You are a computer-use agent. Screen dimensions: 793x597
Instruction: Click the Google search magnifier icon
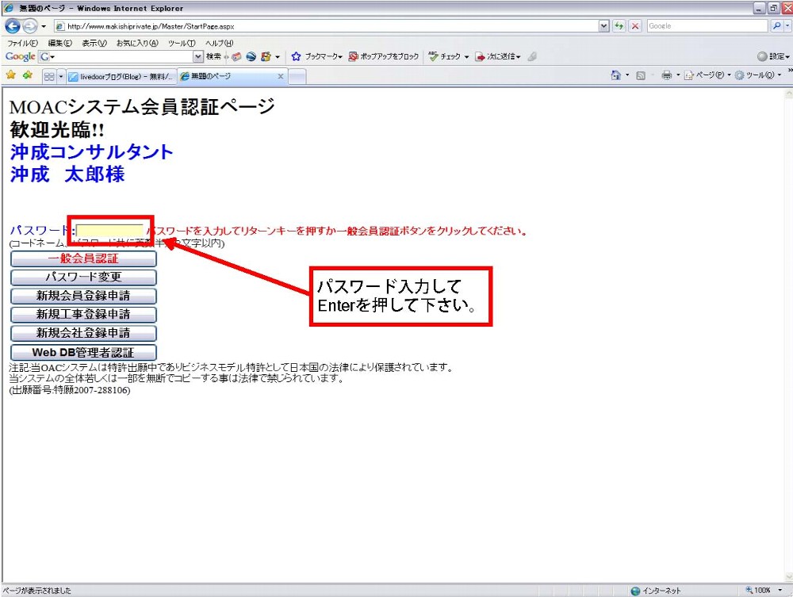click(x=776, y=25)
